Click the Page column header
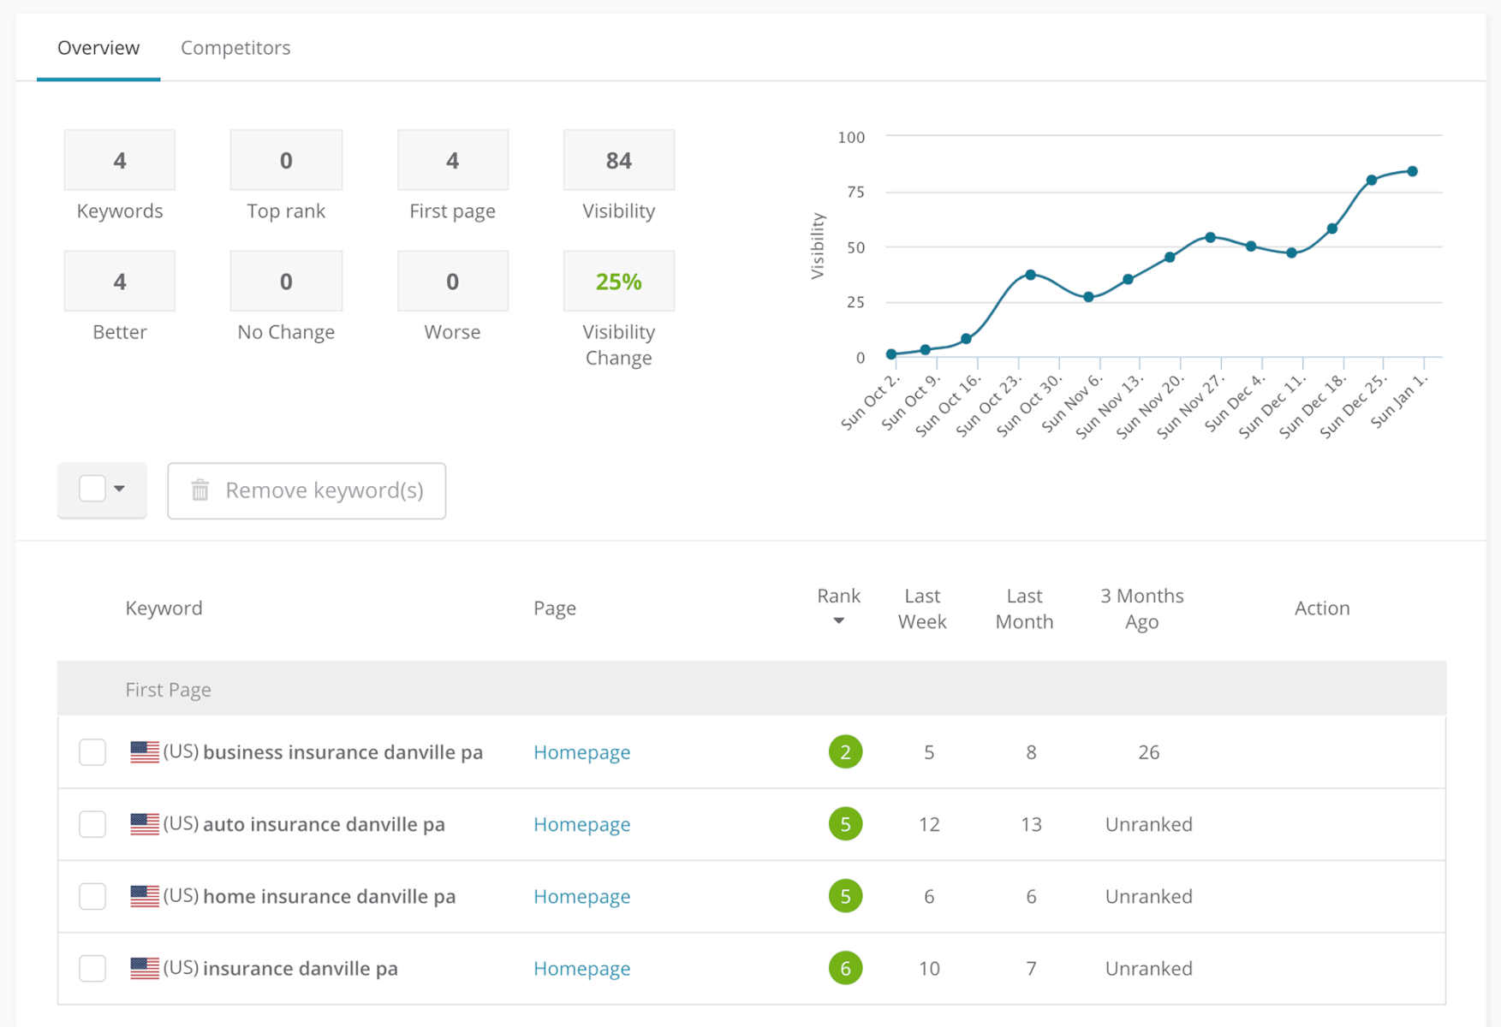 (x=555, y=608)
